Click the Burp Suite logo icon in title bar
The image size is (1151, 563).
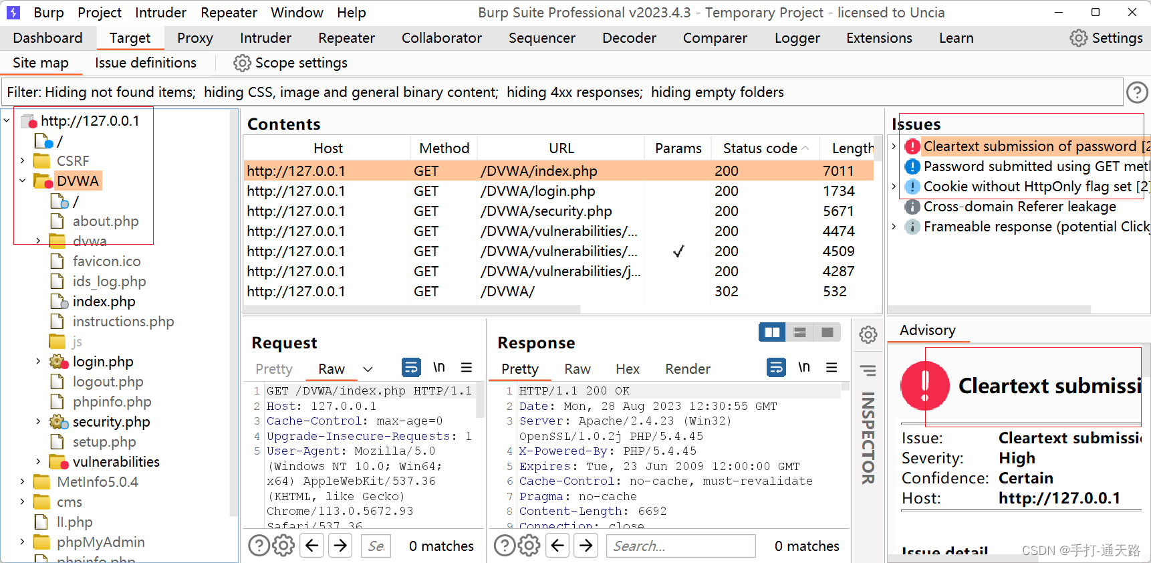(13, 12)
